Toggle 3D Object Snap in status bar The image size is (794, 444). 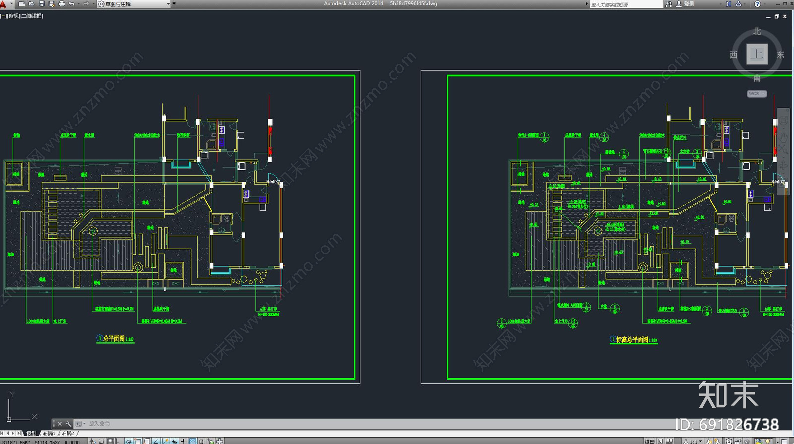pos(147,441)
